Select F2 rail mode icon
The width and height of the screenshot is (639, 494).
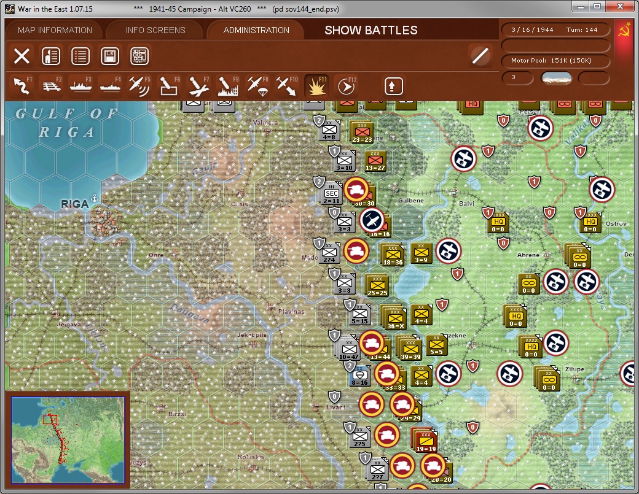[x=52, y=87]
